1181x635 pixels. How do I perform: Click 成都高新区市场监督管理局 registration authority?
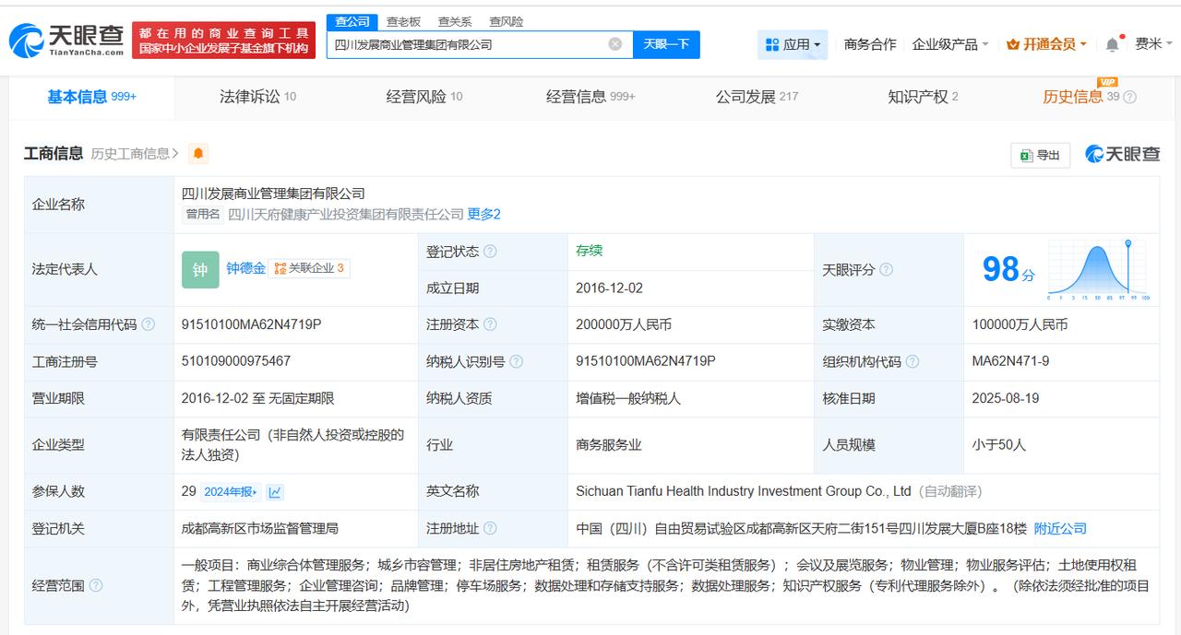260,528
